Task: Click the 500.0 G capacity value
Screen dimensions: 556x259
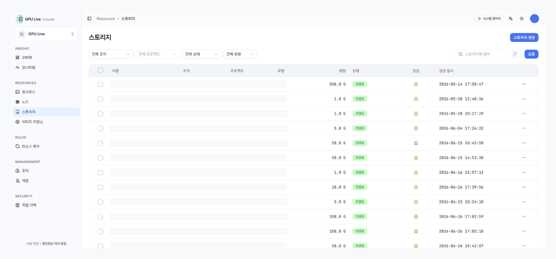Action: [x=337, y=84]
